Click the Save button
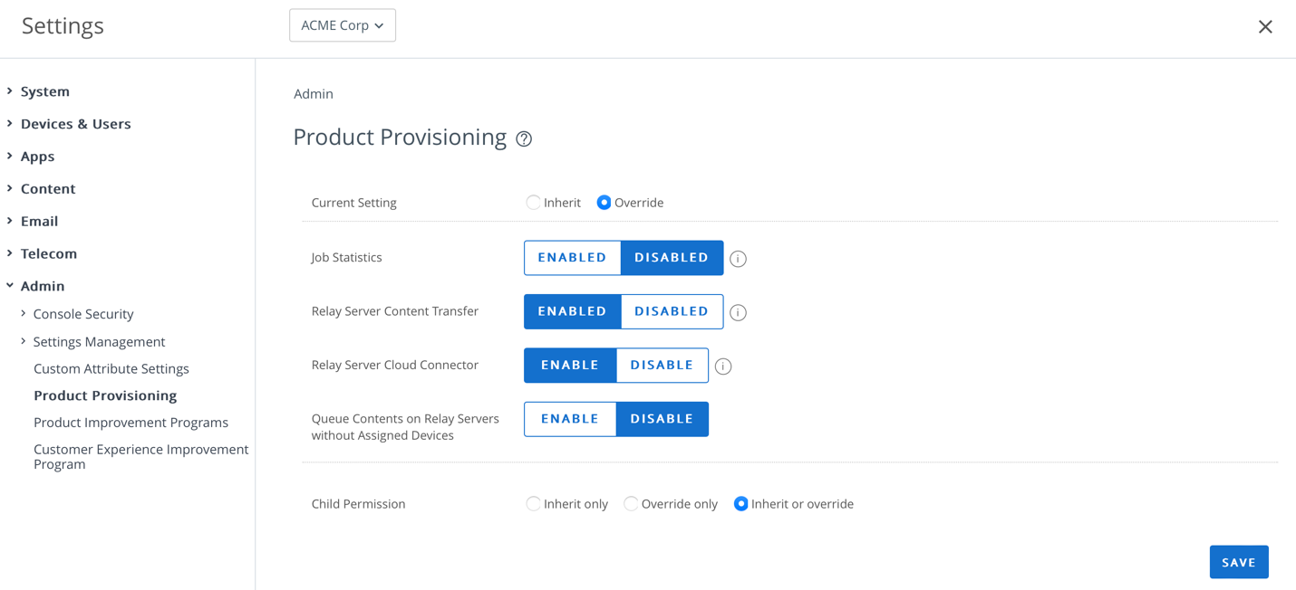1296x590 pixels. pyautogui.click(x=1238, y=562)
